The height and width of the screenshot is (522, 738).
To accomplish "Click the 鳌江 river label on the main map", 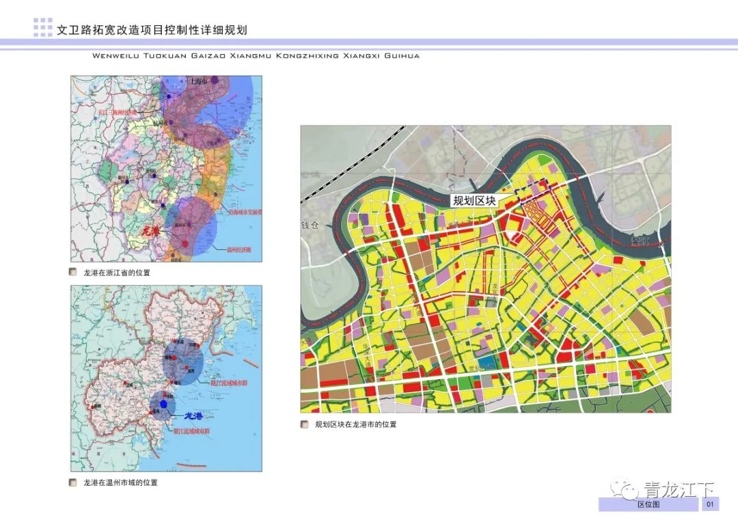I will click(x=640, y=241).
